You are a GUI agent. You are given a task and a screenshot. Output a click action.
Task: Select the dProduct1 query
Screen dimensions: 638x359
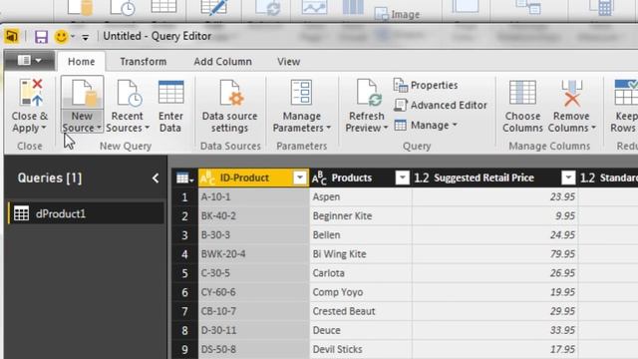87,213
